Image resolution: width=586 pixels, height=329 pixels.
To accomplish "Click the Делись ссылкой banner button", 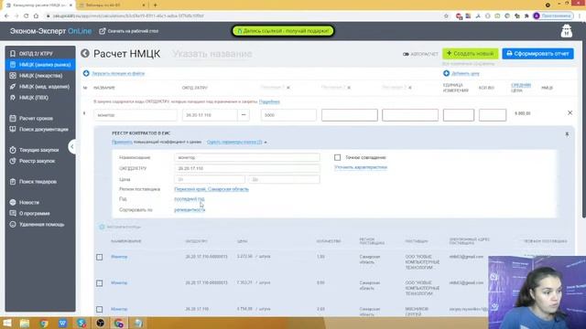I will pyautogui.click(x=283, y=31).
